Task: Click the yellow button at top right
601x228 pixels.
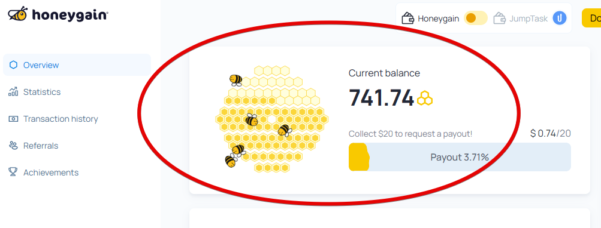Action: click(x=591, y=18)
